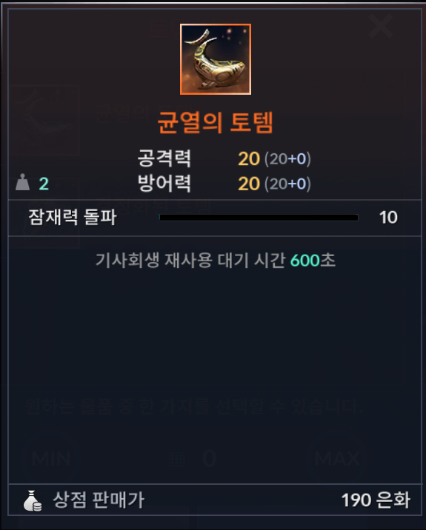Click the 190 은화 sell price
This screenshot has width=426, height=530.
pyautogui.click(x=376, y=500)
